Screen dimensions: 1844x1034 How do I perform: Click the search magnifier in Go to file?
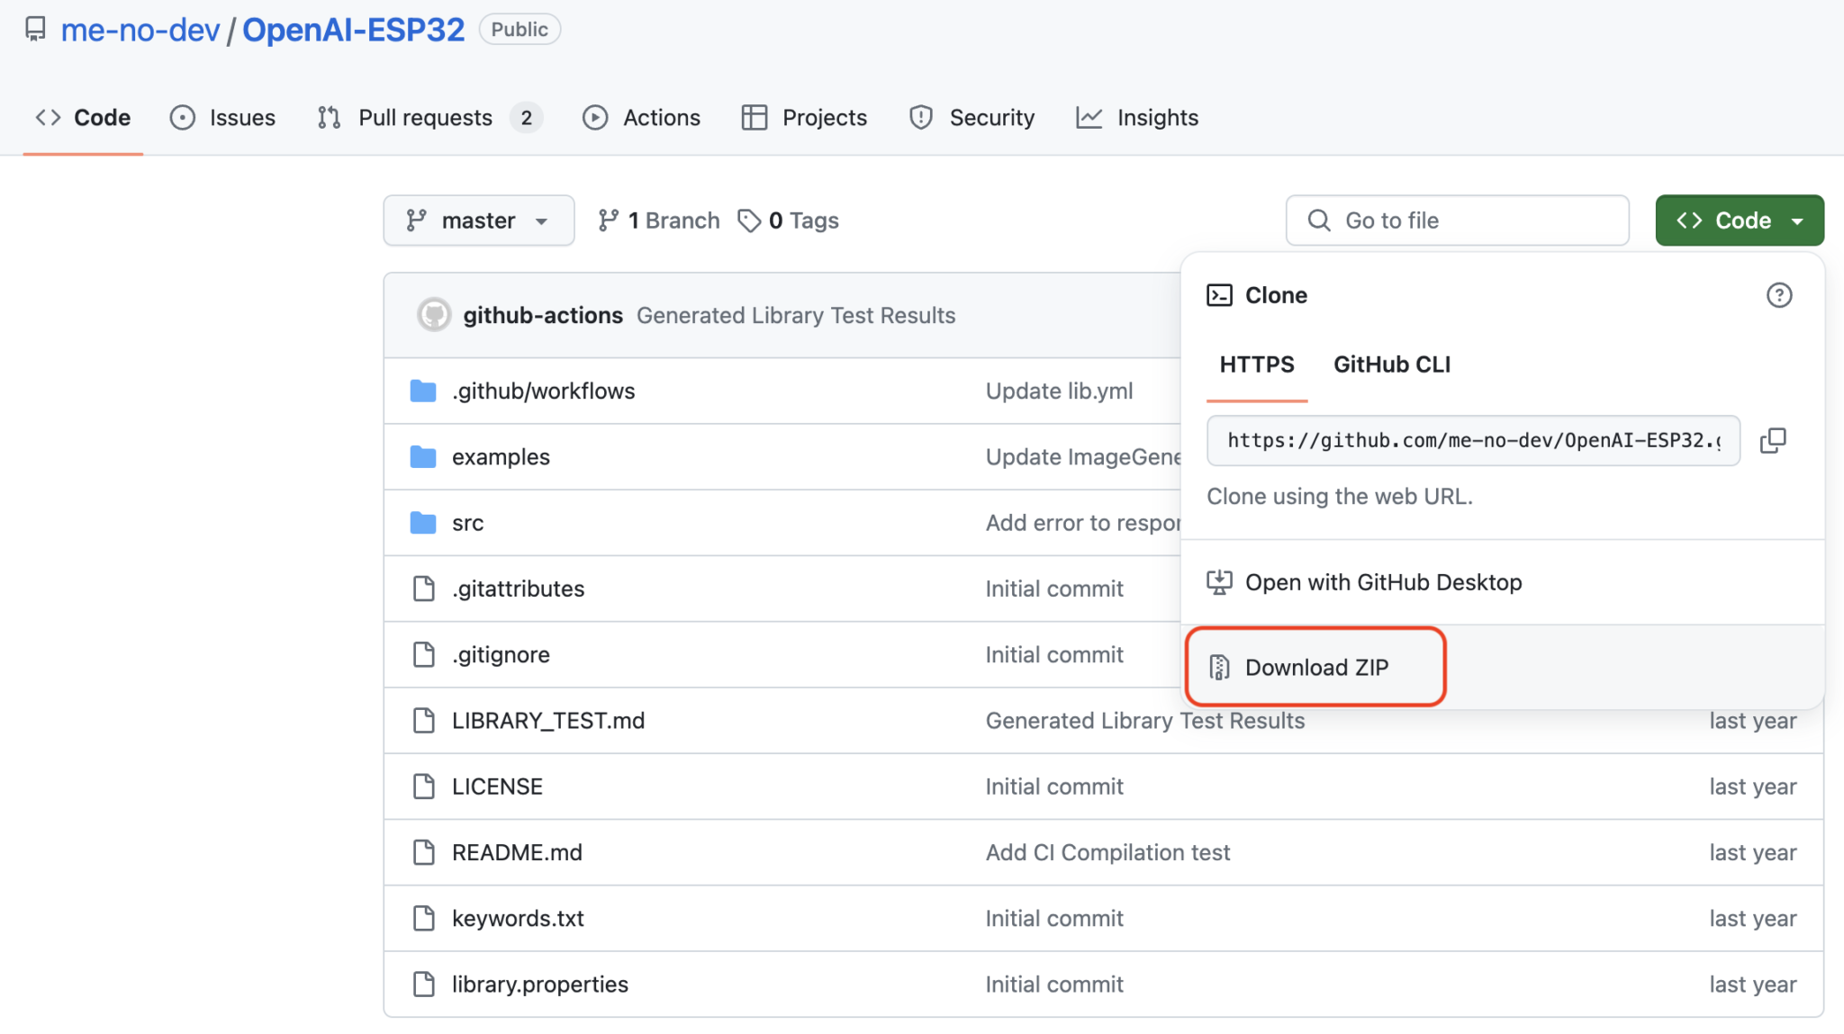tap(1318, 220)
